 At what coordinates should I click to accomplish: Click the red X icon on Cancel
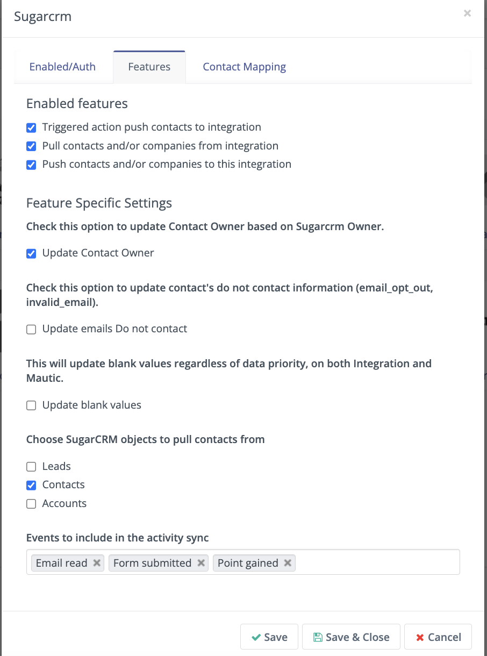coord(420,637)
